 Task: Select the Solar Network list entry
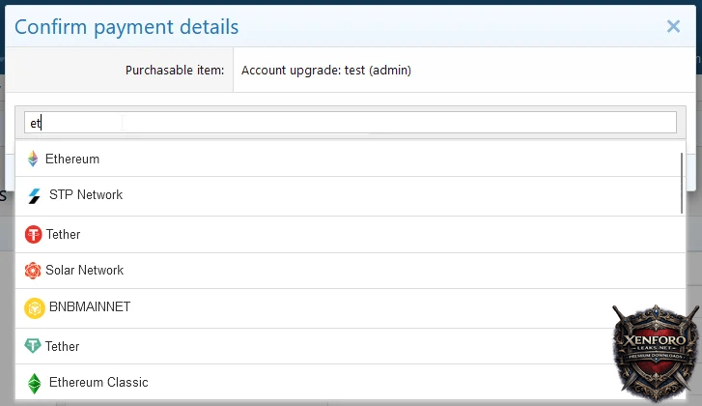coord(85,271)
